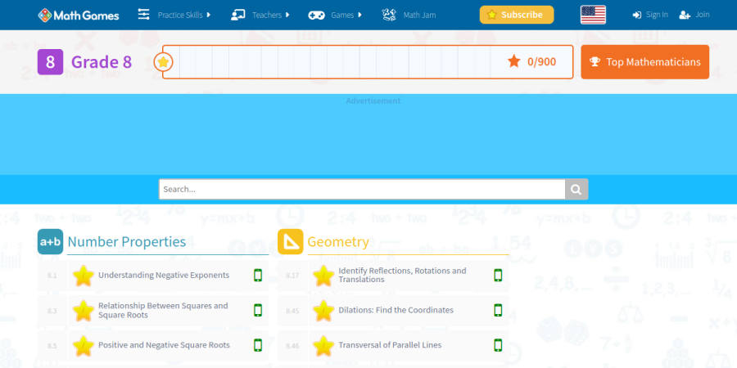The image size is (737, 368).
Task: Open the Games dropdown menu
Action: coord(346,15)
